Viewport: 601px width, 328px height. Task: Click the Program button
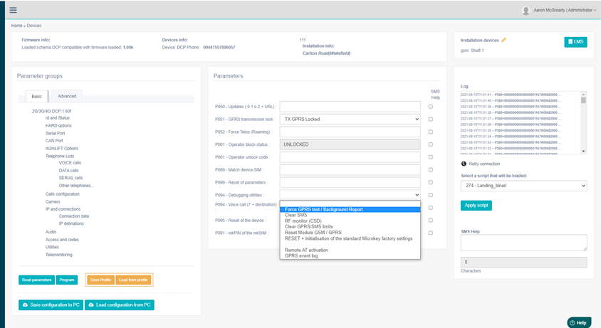coord(67,280)
